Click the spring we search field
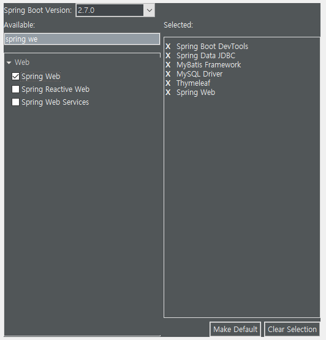 (x=82, y=39)
